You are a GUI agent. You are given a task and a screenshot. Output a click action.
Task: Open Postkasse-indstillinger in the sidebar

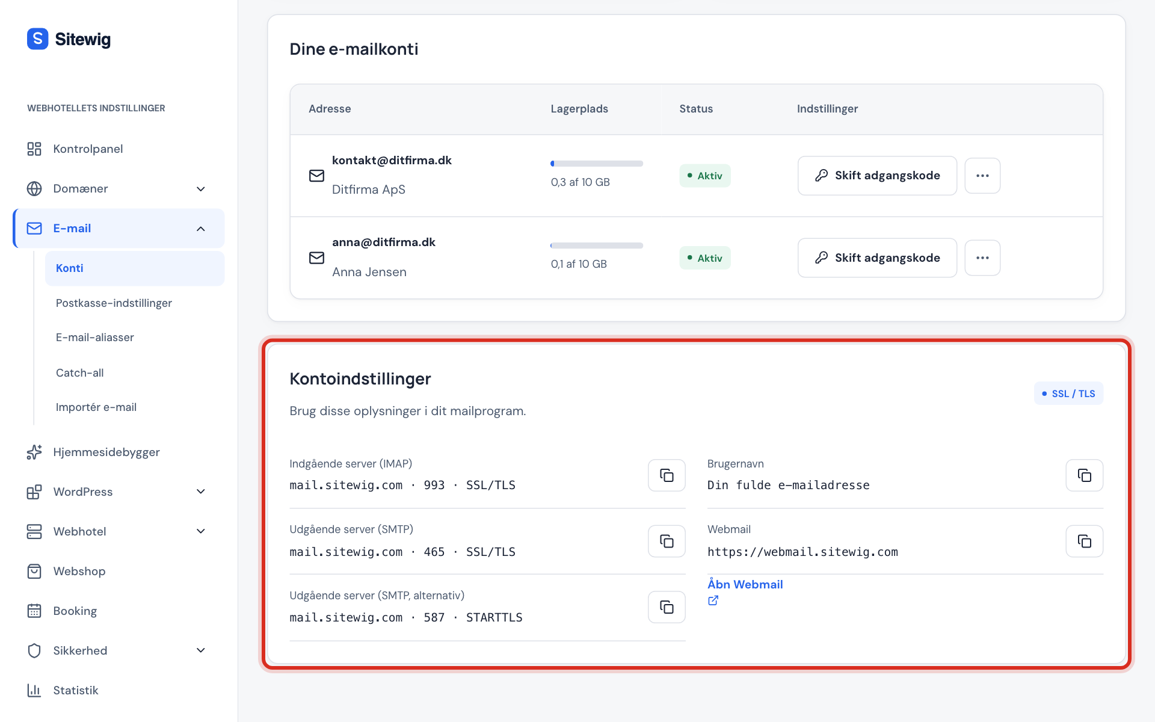[114, 303]
